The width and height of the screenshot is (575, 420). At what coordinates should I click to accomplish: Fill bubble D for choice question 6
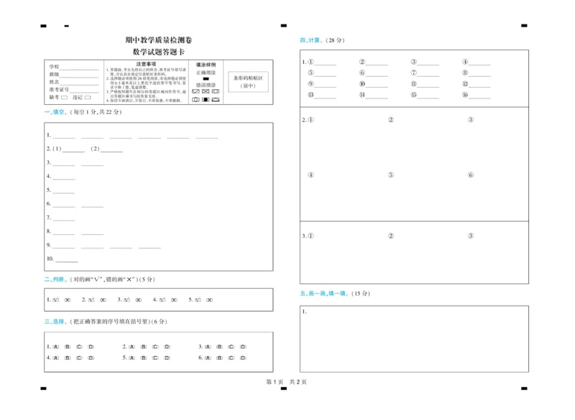[241, 358]
